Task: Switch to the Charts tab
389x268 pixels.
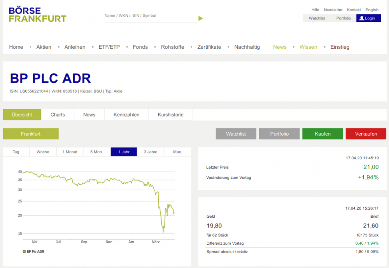Action: point(58,115)
